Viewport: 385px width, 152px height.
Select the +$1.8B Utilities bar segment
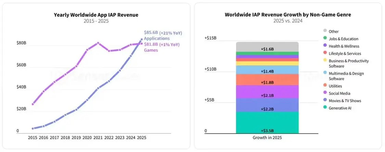[x=267, y=80]
